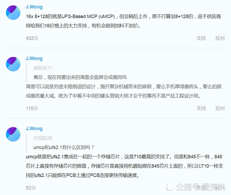Open J.Wong's profile from the 432分 comment

tap(34, 7)
